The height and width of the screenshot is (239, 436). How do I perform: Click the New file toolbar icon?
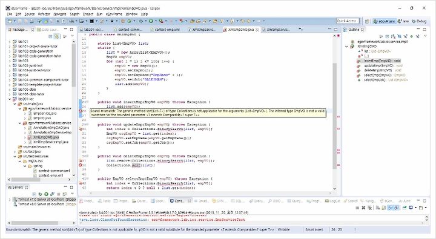[10, 21]
